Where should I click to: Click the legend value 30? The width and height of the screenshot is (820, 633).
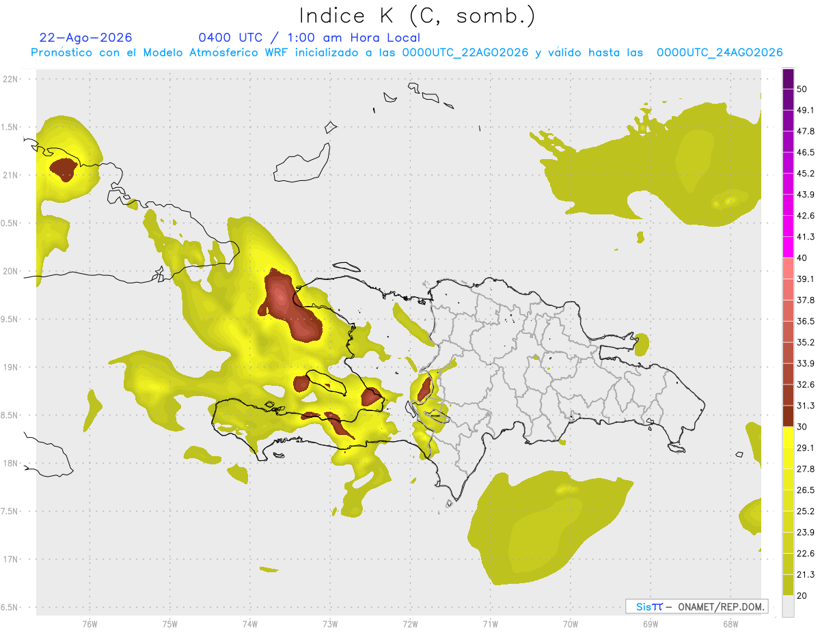[x=802, y=427]
